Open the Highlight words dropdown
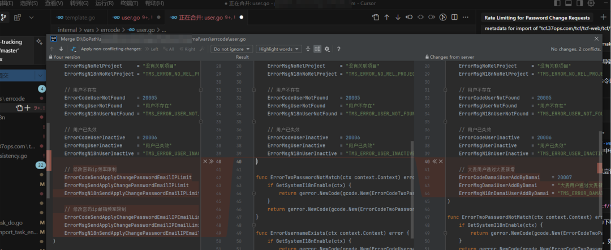 click(279, 49)
